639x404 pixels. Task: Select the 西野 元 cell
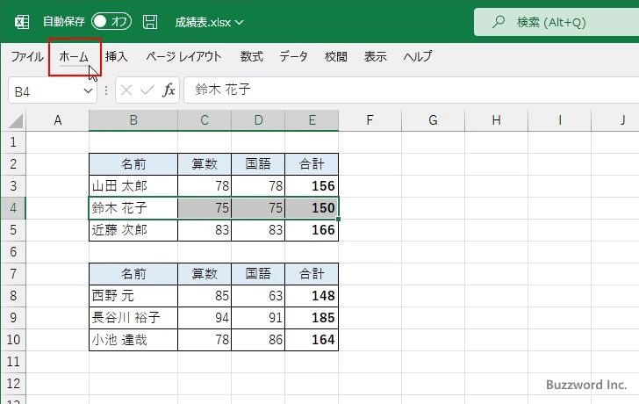133,296
